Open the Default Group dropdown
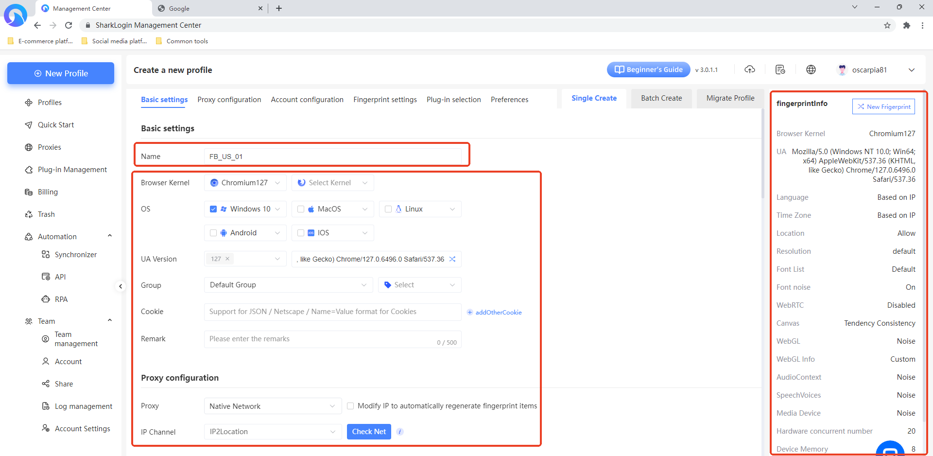This screenshot has width=933, height=456. 288,285
